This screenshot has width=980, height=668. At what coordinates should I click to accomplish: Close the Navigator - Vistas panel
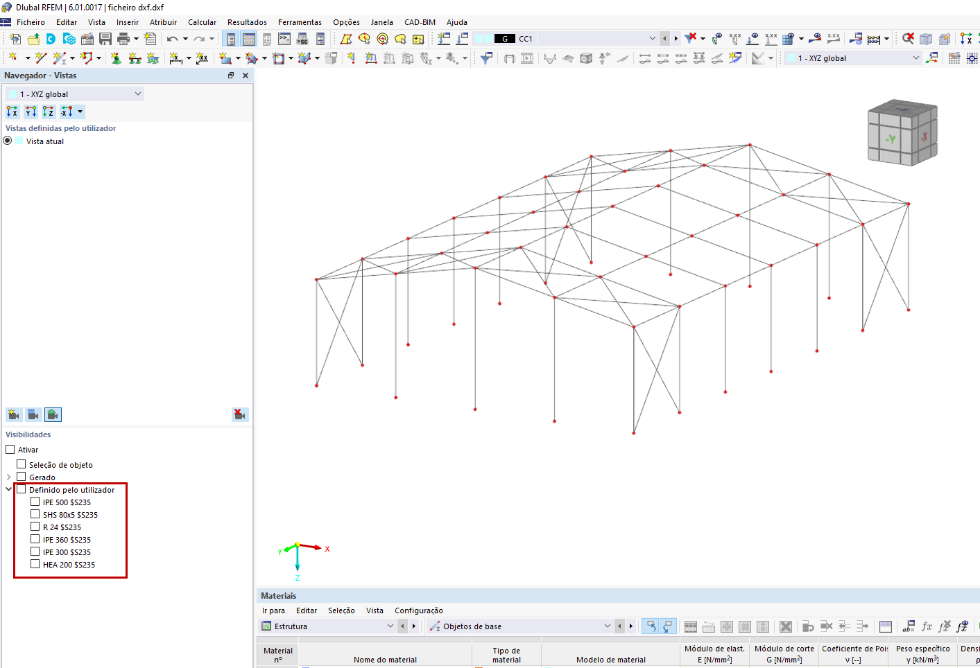tap(246, 76)
